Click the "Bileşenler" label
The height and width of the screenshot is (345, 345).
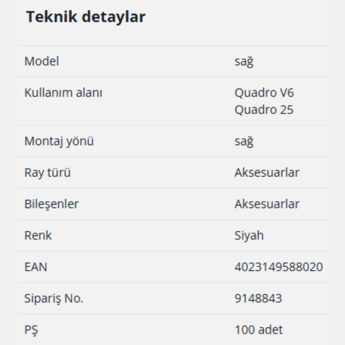pos(51,204)
